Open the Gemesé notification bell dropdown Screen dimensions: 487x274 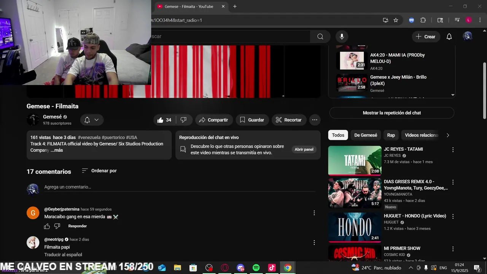point(91,120)
